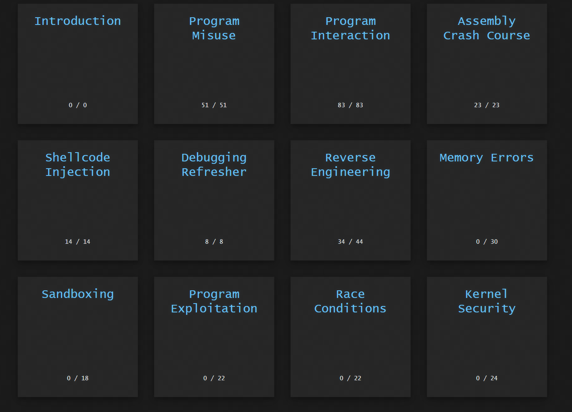Select the Kernel Security title

(487, 301)
